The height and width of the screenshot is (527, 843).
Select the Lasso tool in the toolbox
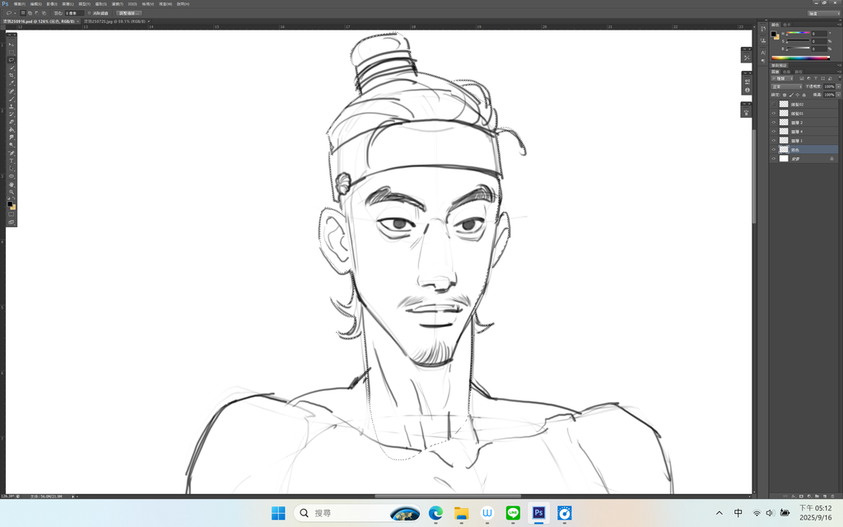[x=12, y=59]
